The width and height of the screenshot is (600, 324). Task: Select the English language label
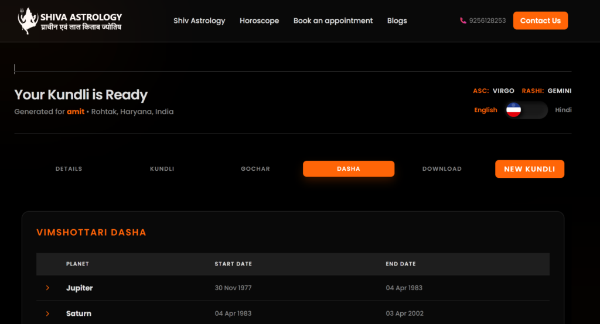[x=485, y=110]
